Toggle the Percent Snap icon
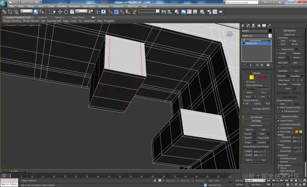 coord(122,12)
